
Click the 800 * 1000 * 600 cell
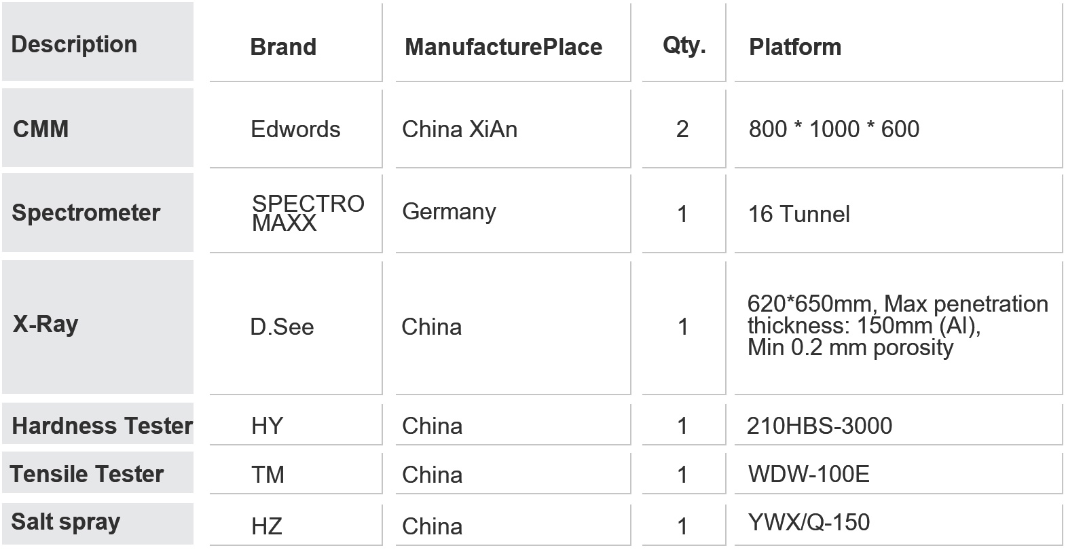(x=834, y=129)
